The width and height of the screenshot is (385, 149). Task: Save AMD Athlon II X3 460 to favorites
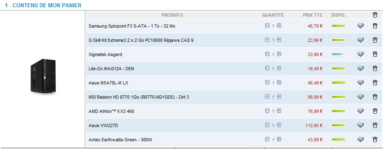pos(360,111)
